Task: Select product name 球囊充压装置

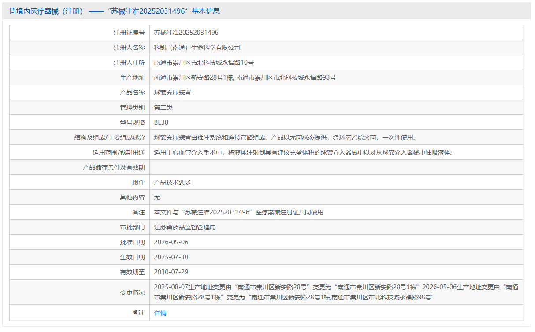Action: 173,92
